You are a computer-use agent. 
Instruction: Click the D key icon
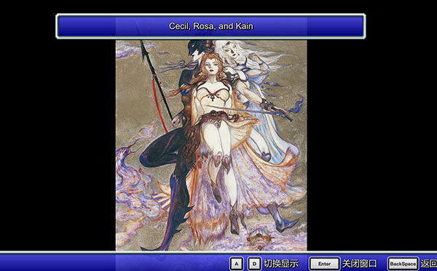[254, 264]
